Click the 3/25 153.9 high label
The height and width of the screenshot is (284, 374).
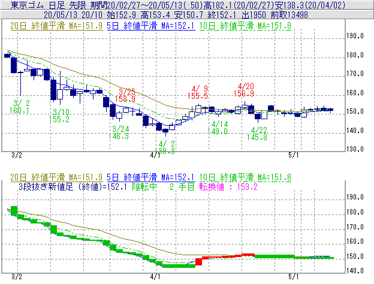pos(125,95)
